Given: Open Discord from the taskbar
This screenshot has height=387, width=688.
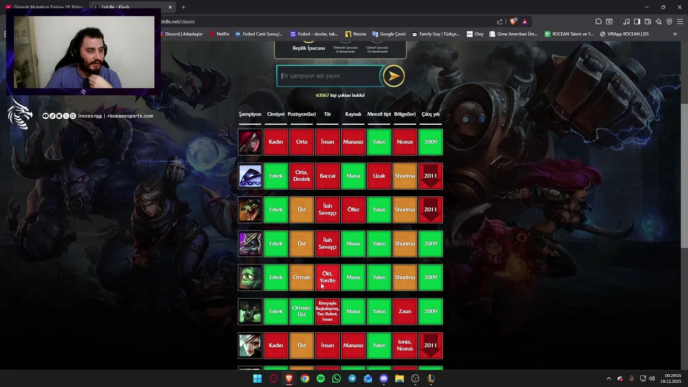Looking at the screenshot, I should pos(384,378).
